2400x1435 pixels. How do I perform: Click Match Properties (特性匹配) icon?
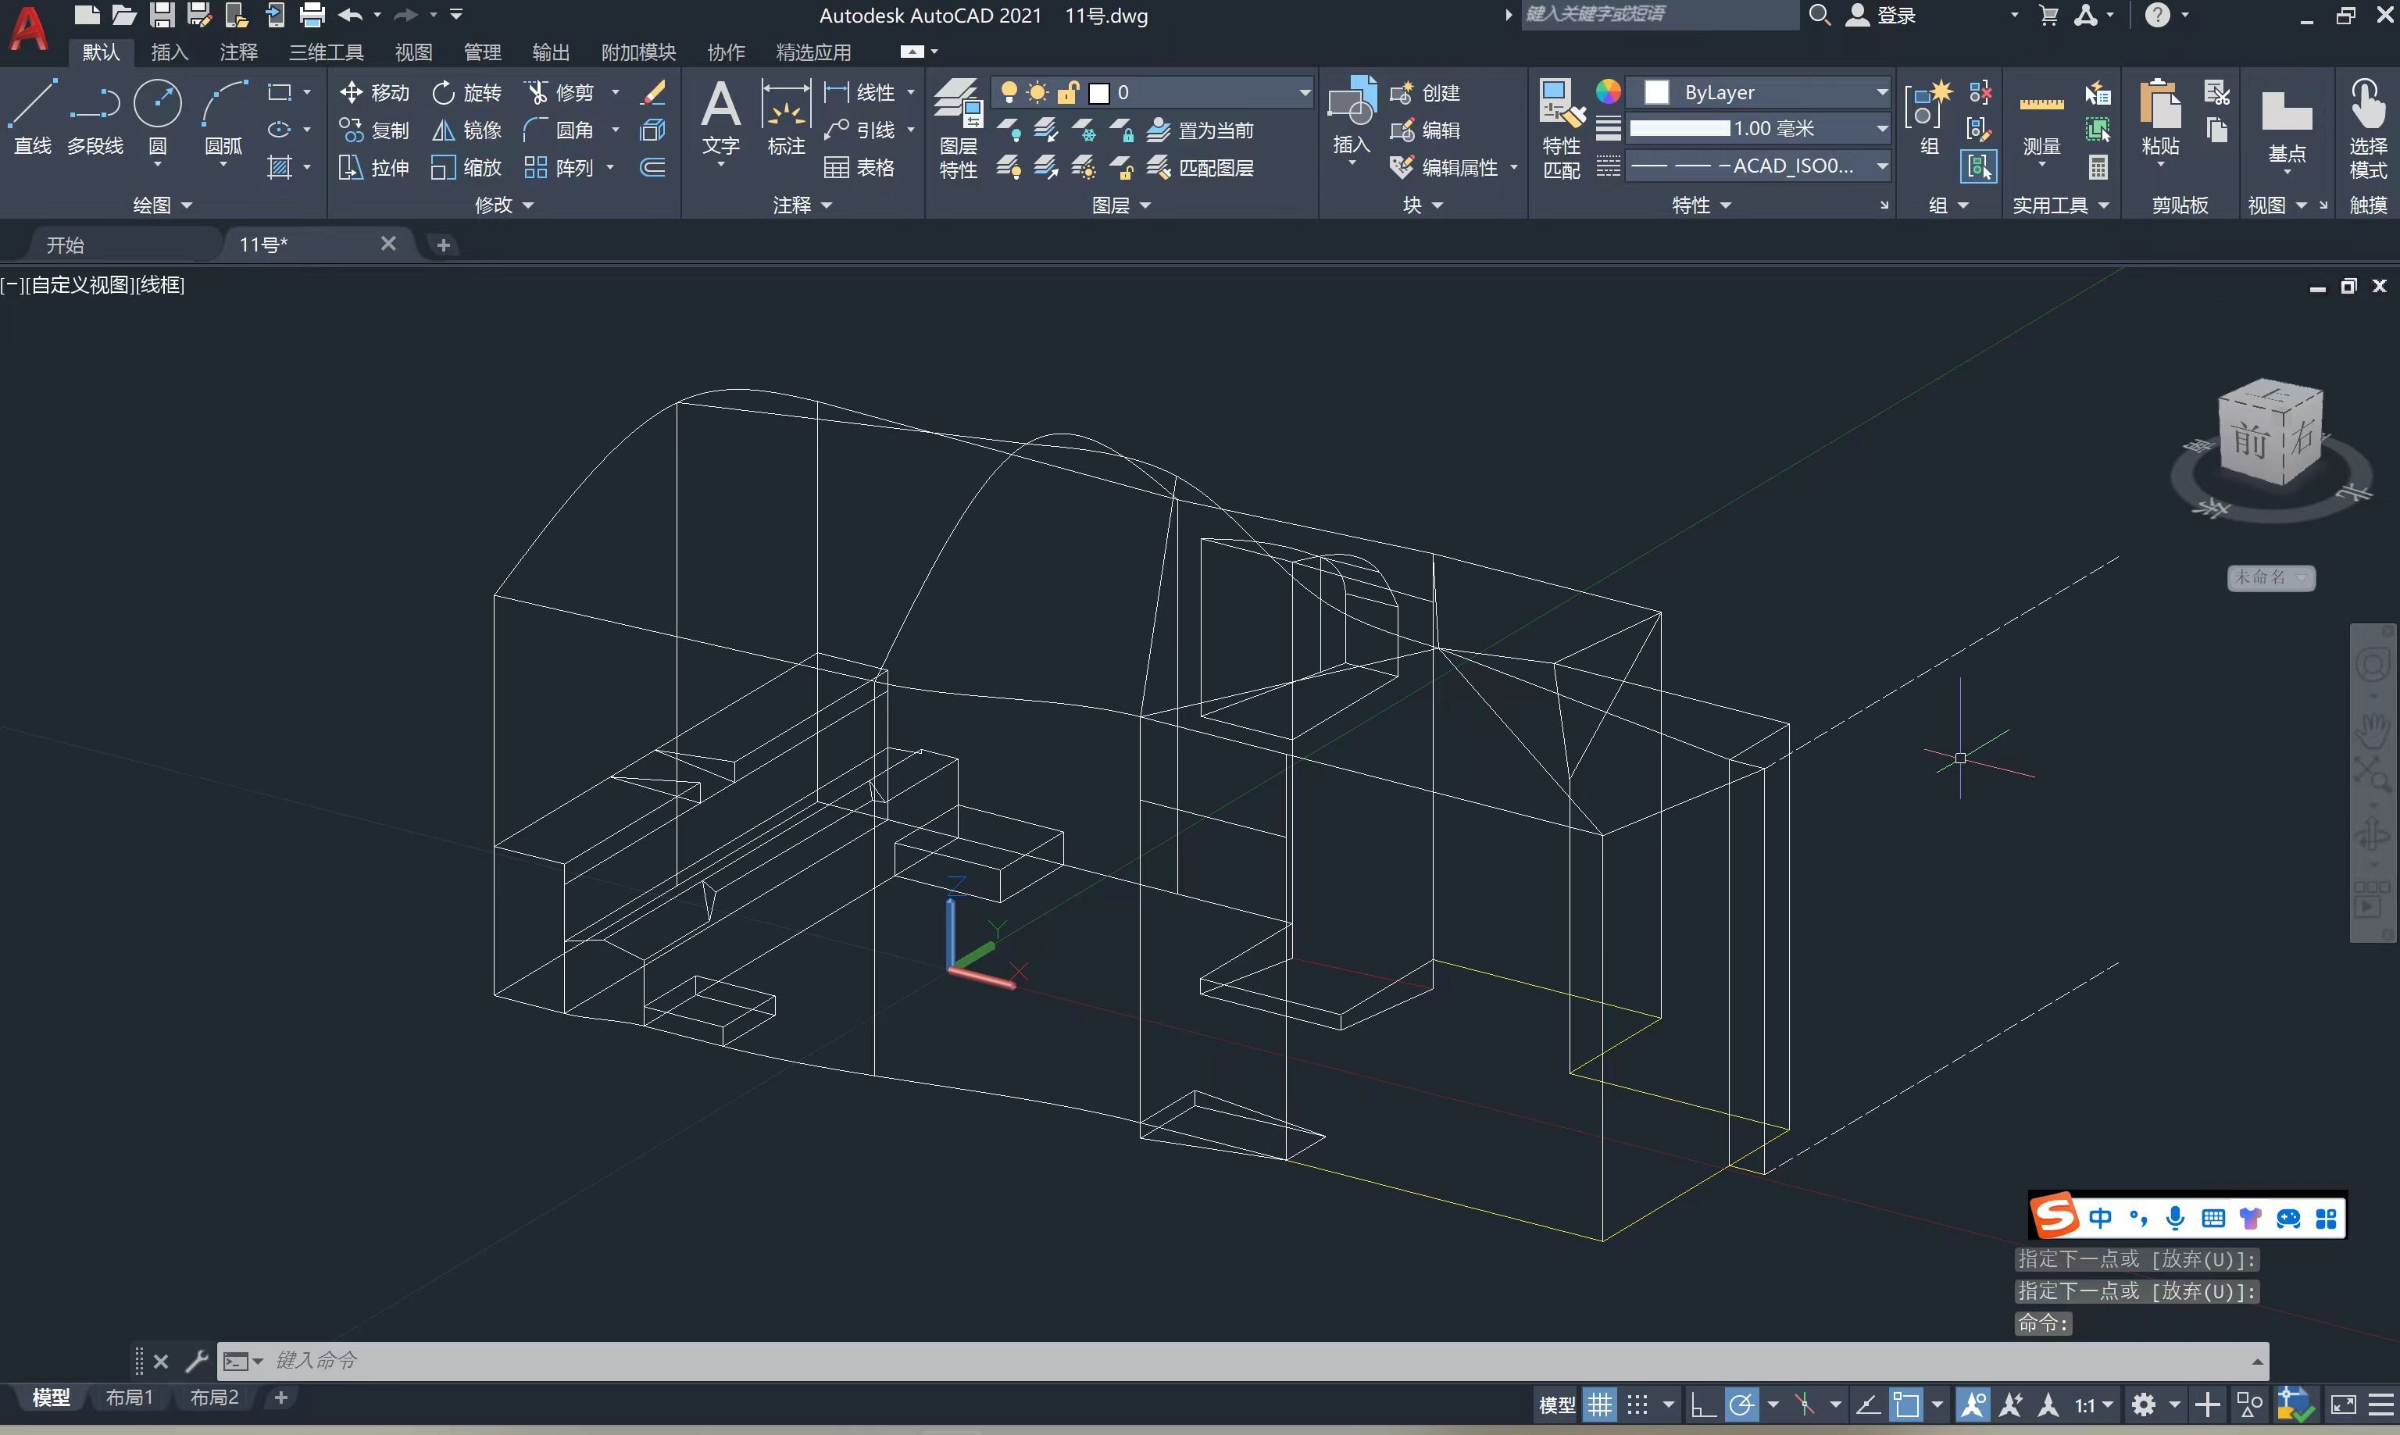click(1562, 127)
